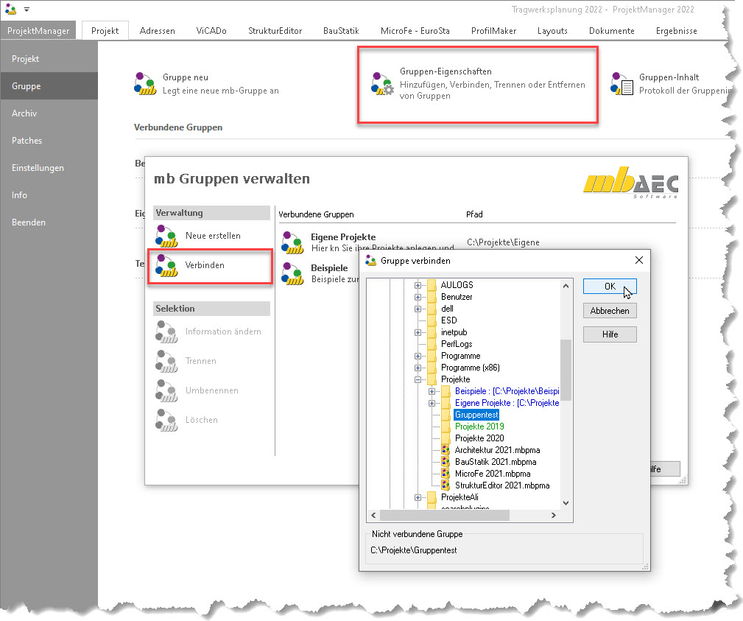Click the Gruppen-Inhalt protocol icon

(x=621, y=84)
